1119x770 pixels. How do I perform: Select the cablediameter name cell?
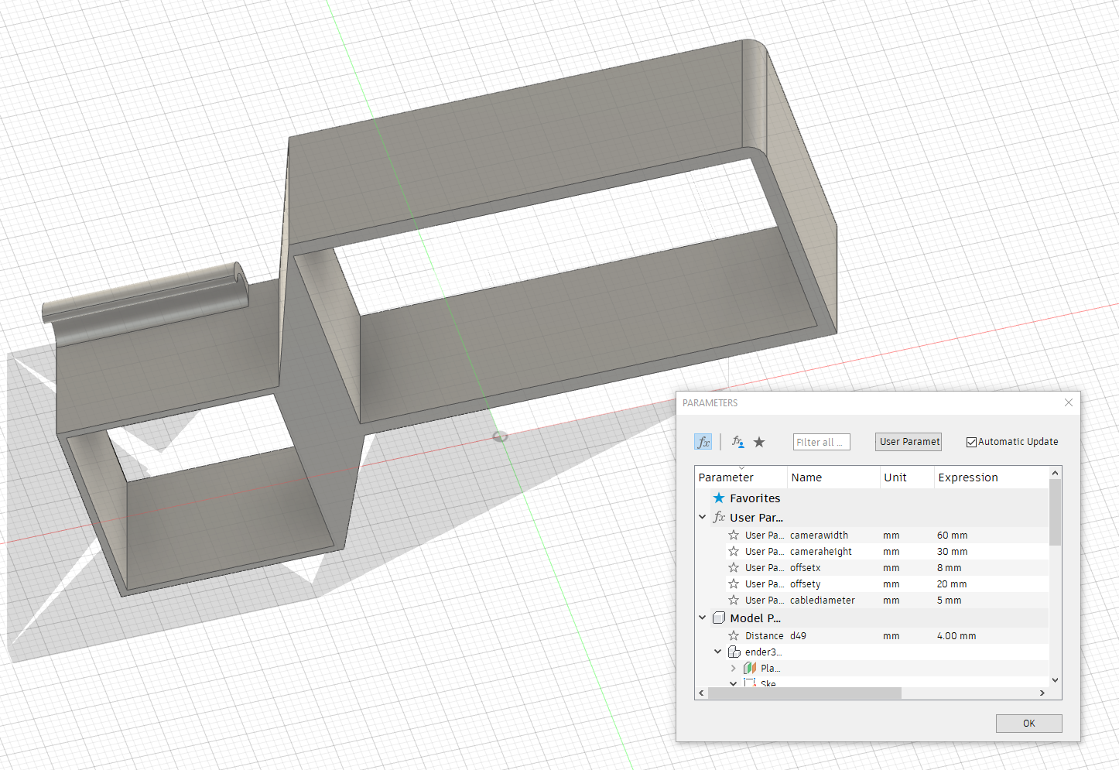coord(822,600)
